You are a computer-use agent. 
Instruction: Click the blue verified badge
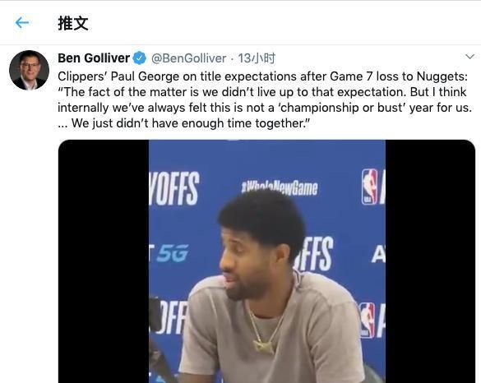[140, 58]
